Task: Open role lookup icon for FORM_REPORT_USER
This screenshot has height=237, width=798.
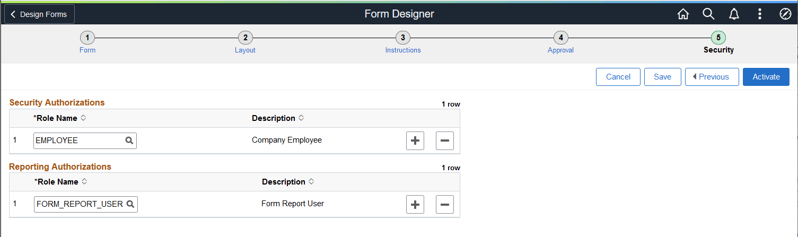Action: click(130, 204)
